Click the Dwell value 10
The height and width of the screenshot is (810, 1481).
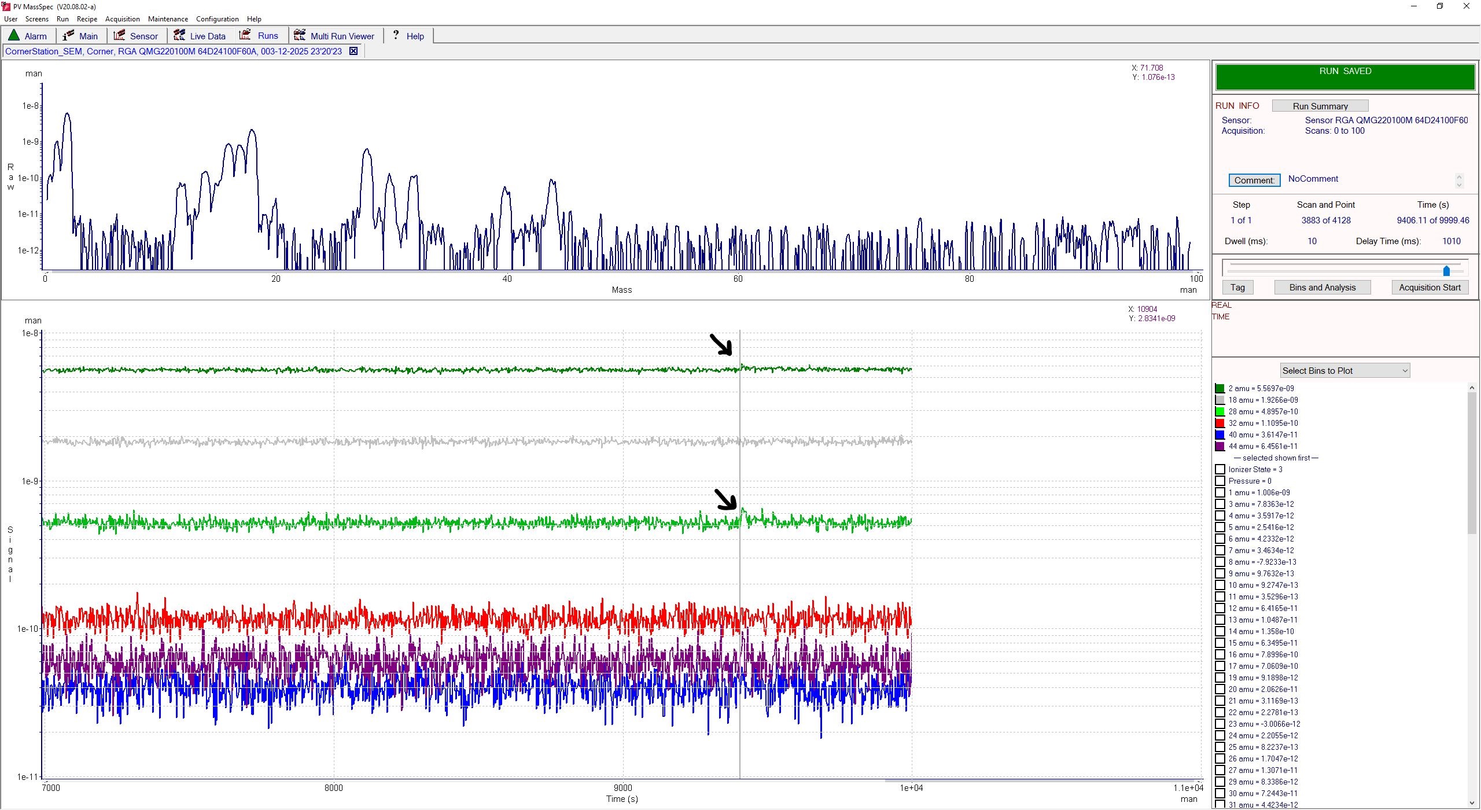[1311, 241]
